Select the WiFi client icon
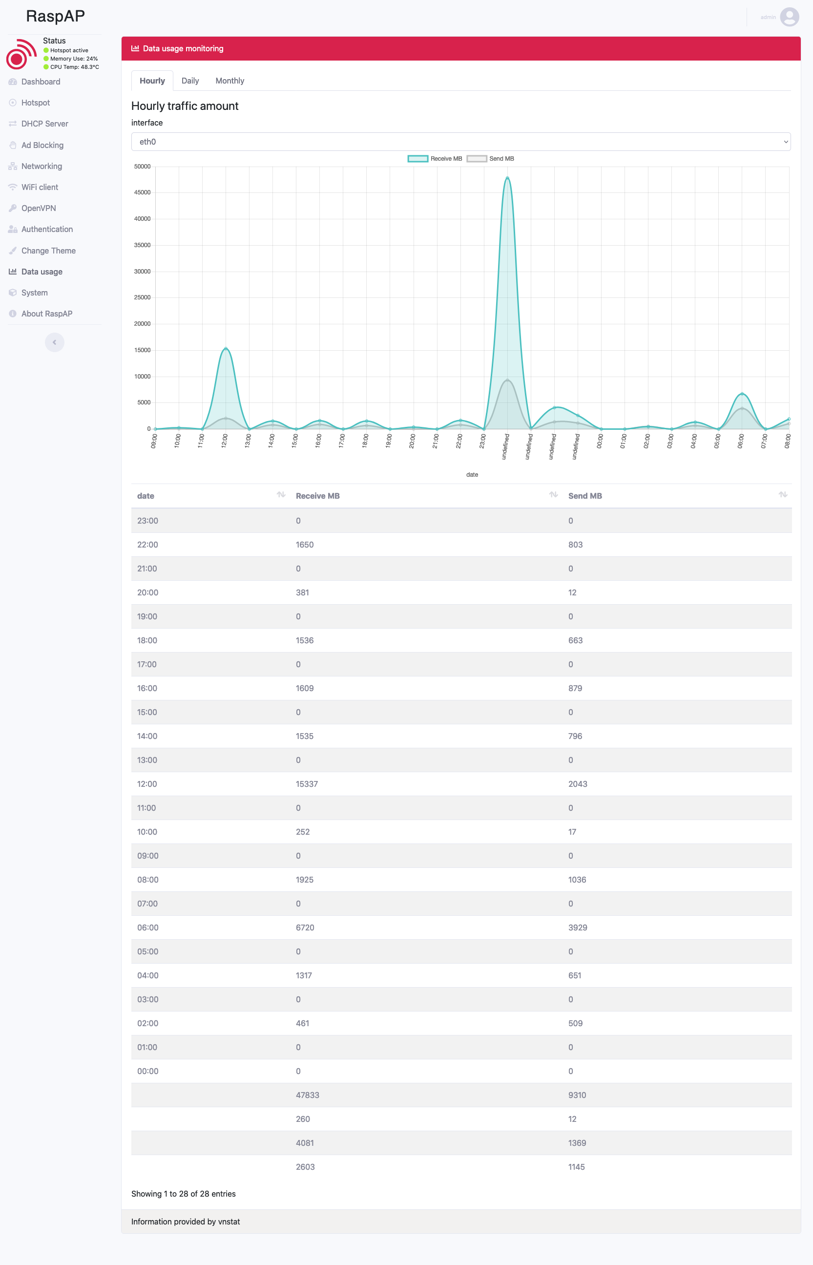 (13, 187)
